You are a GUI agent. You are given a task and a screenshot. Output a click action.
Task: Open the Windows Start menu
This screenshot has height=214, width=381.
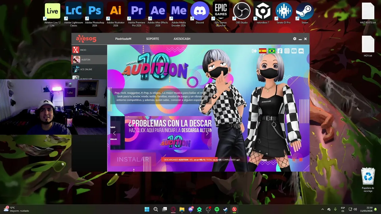[147, 210]
